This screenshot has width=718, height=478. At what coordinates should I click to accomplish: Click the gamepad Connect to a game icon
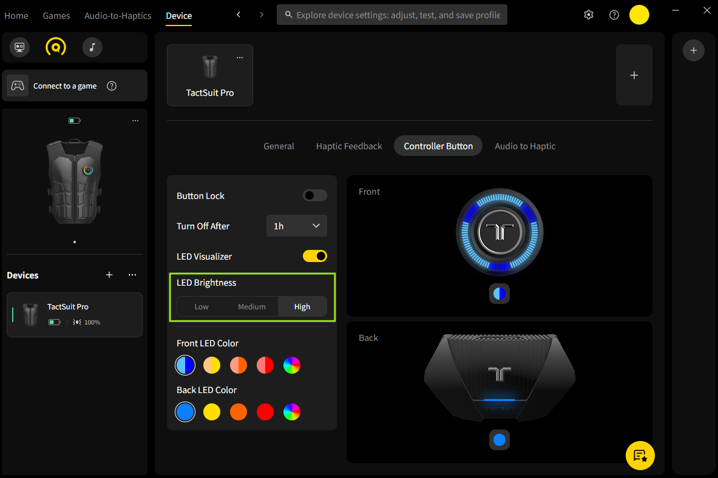click(x=18, y=86)
